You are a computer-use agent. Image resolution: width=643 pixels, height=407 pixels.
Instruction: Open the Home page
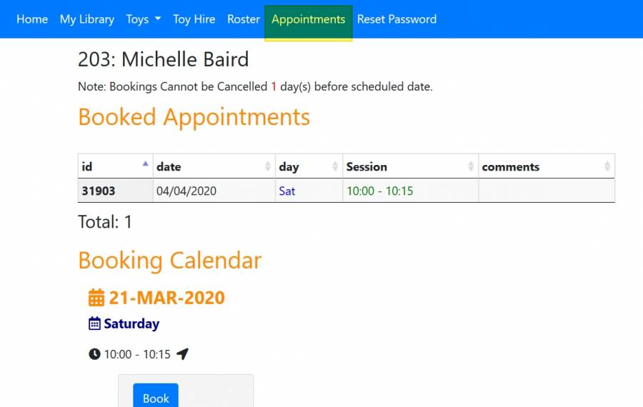pos(32,19)
